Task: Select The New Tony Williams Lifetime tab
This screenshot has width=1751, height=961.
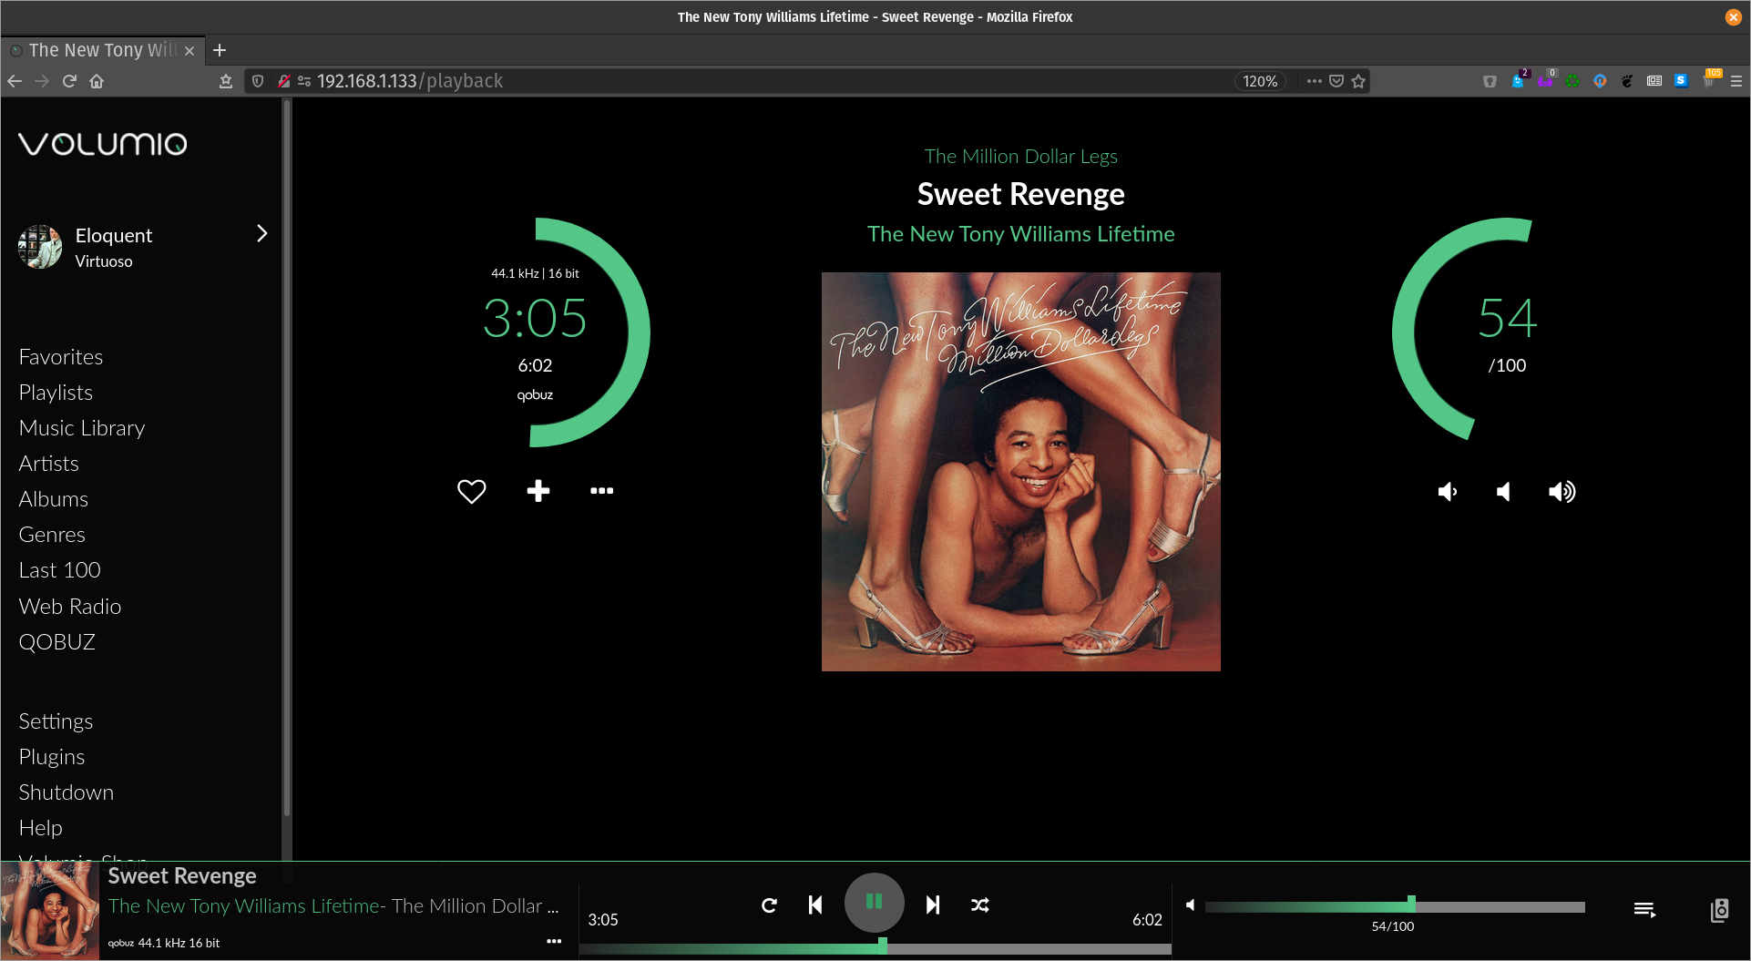Action: click(102, 50)
